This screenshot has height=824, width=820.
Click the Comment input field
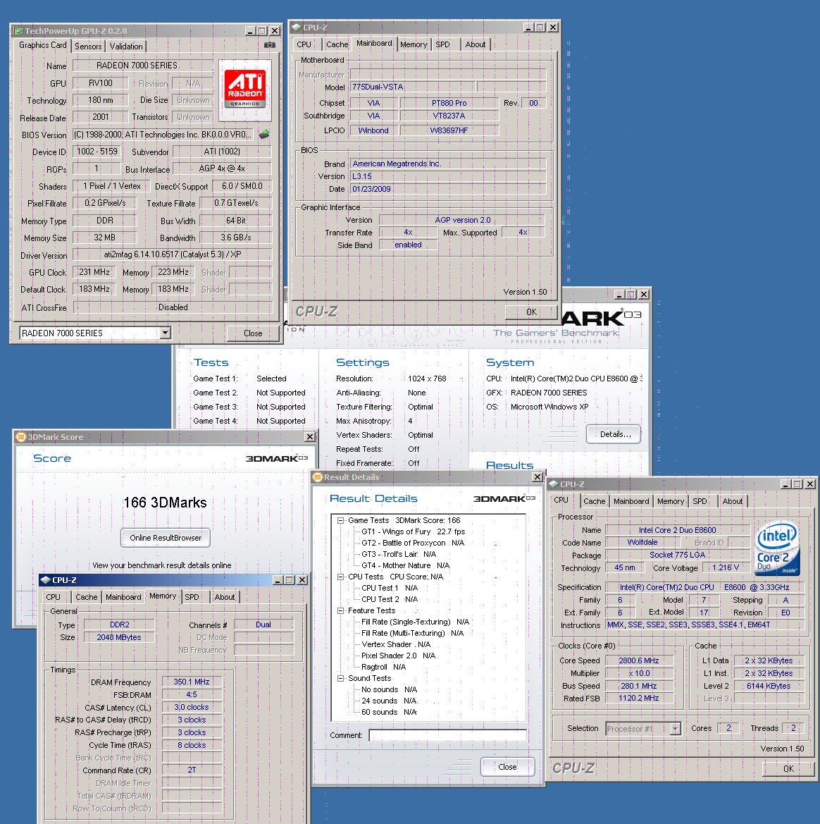(447, 735)
